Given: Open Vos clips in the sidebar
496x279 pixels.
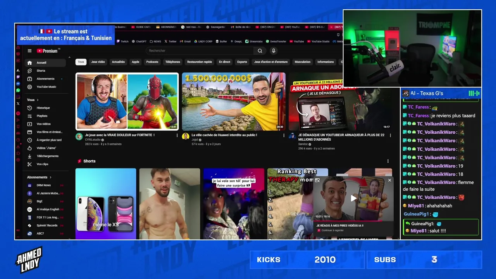Looking at the screenshot, I should pyautogui.click(x=45, y=164).
